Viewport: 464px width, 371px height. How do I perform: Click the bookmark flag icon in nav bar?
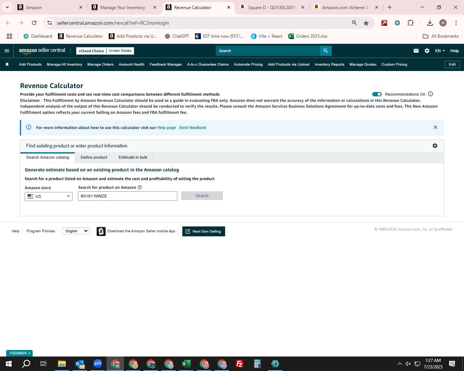(7, 64)
